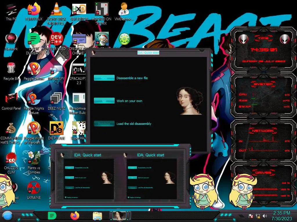Select the COMMUNISTS HATE THIS money bag icon

11,133
